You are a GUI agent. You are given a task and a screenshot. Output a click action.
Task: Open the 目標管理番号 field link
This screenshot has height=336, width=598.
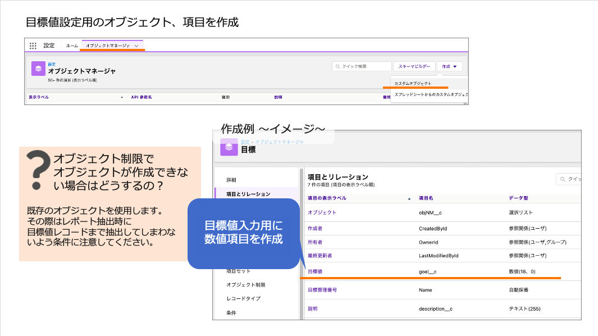(x=322, y=290)
